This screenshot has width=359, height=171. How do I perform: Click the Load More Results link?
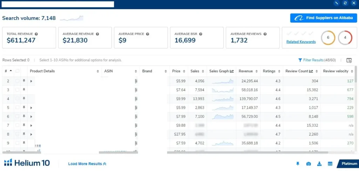tap(87, 164)
